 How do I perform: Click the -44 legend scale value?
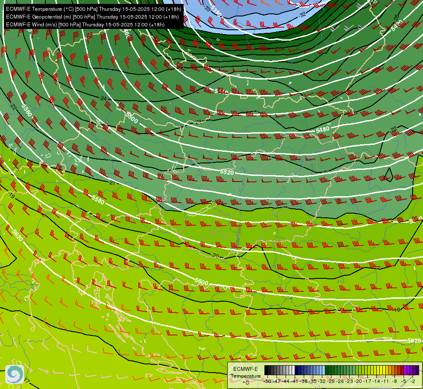[x=286, y=381]
